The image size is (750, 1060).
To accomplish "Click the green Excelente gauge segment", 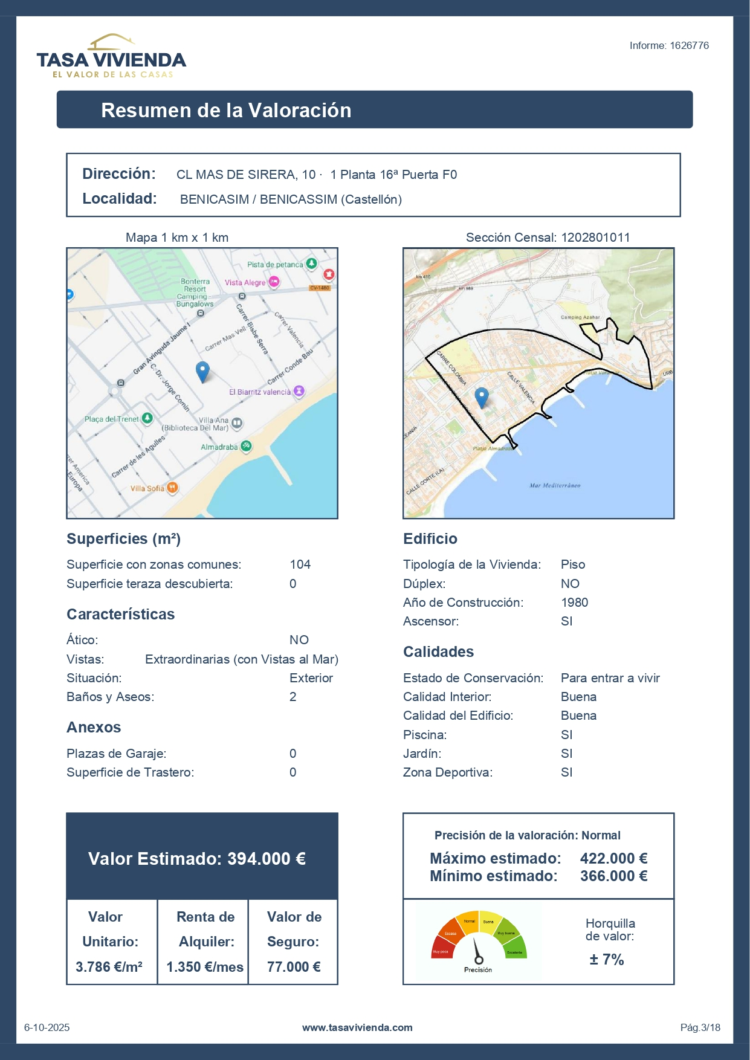I will [516, 949].
